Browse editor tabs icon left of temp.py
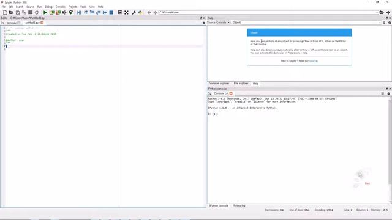This screenshot has height=220, width=392. pos(2,23)
